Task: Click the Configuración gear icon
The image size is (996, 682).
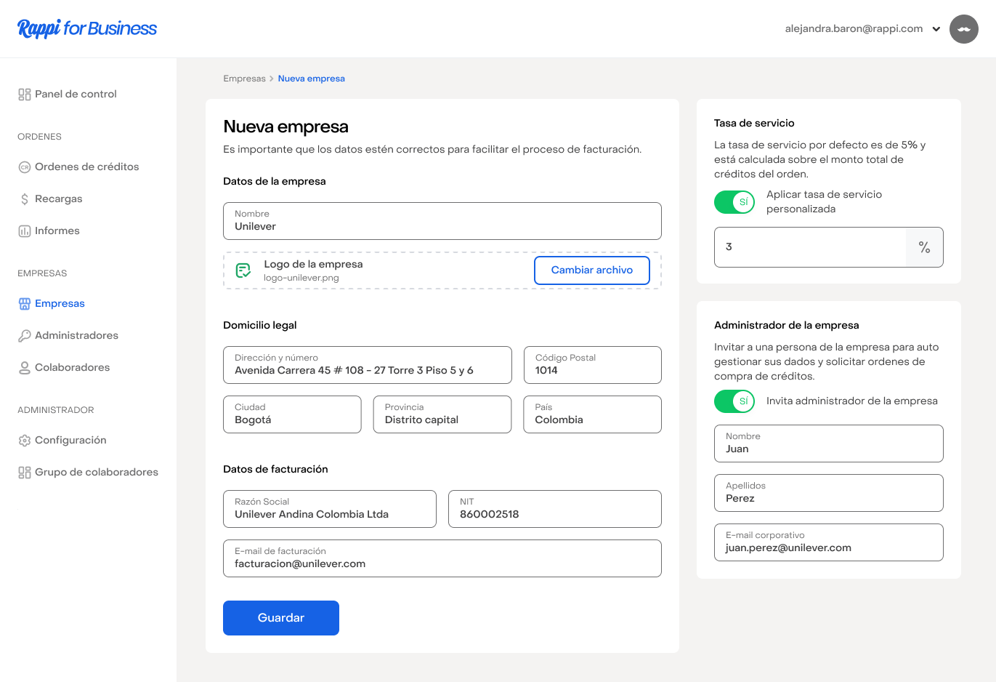Action: point(25,441)
